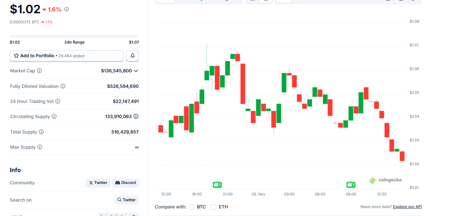This screenshot has height=216, width=468.
Task: Click info icon right of 133,910,063 value
Action: point(136,117)
